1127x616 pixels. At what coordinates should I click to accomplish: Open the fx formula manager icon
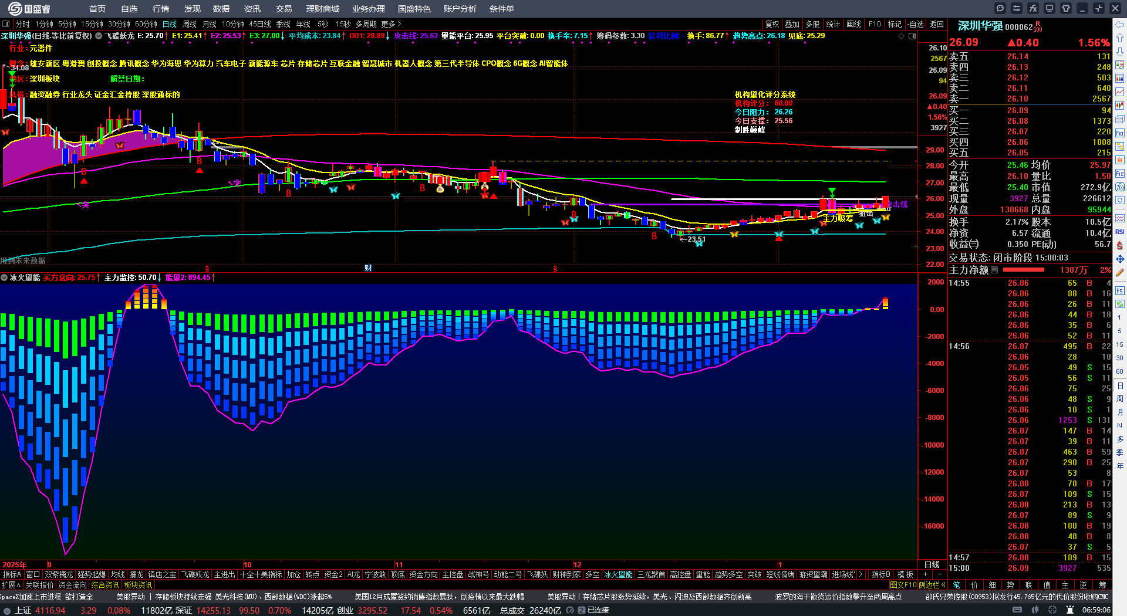1033,8
